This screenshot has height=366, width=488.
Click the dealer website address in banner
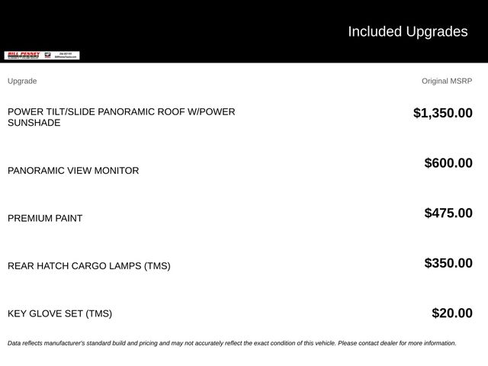pos(66,57)
